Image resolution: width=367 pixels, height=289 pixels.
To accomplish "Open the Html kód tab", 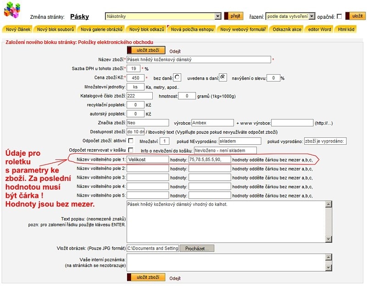I will click(x=346, y=29).
